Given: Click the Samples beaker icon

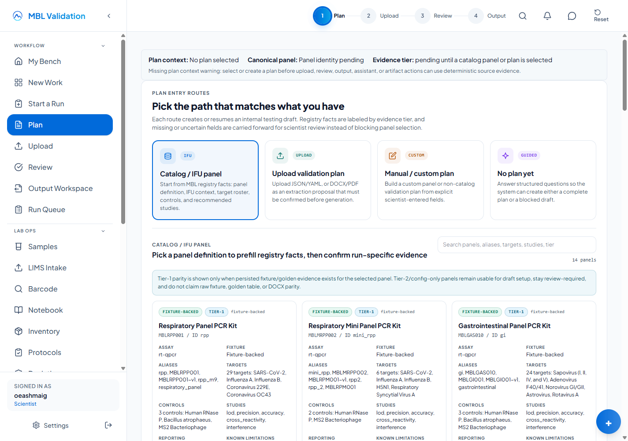Looking at the screenshot, I should coord(19,247).
